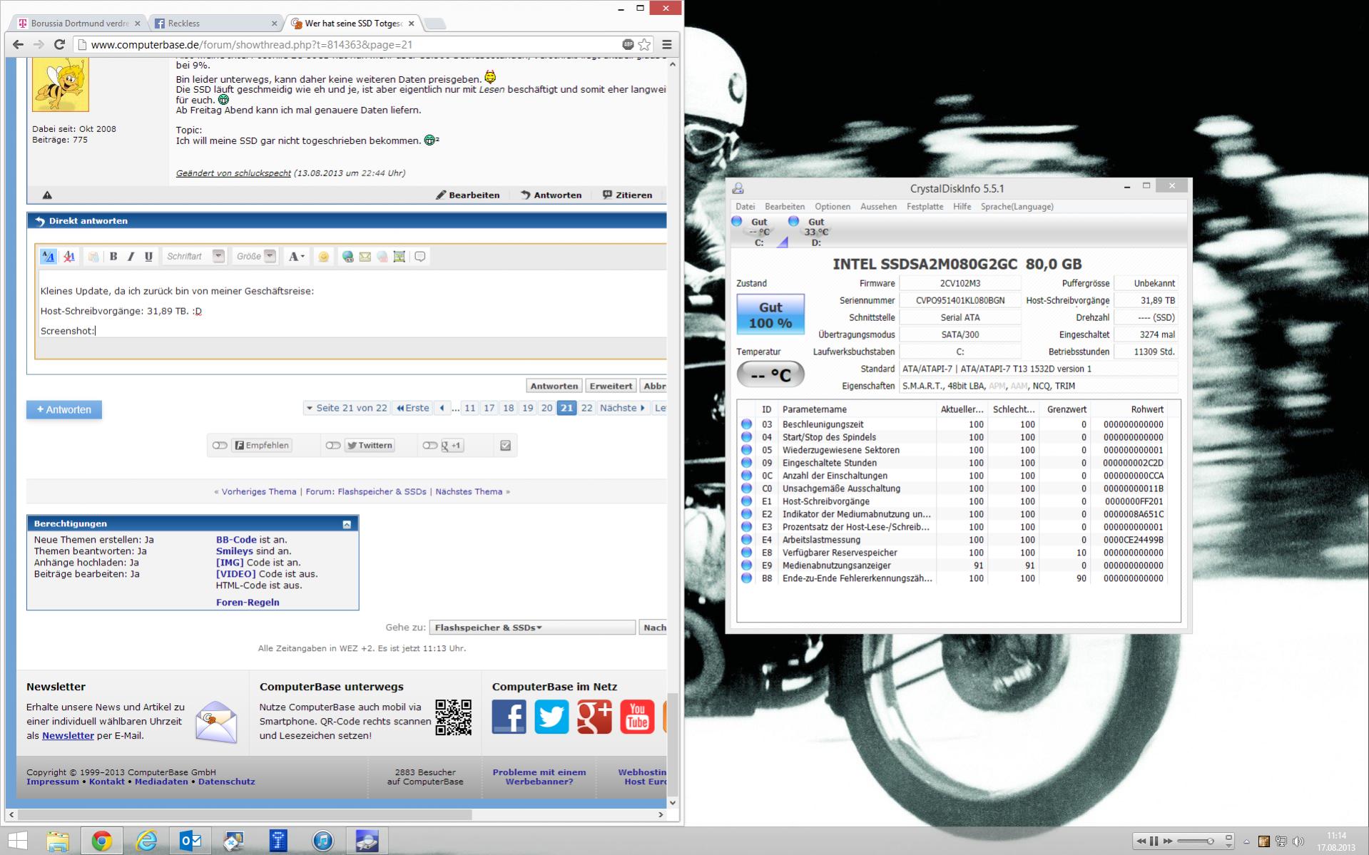
Task: Click Bearbeiten on the post
Action: click(x=468, y=195)
